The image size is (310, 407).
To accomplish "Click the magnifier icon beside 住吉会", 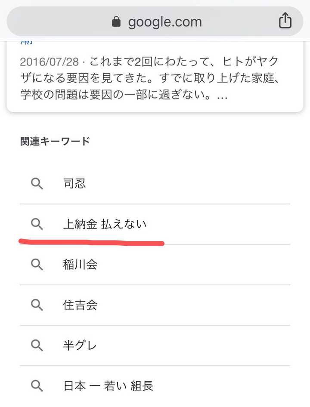I will (37, 305).
